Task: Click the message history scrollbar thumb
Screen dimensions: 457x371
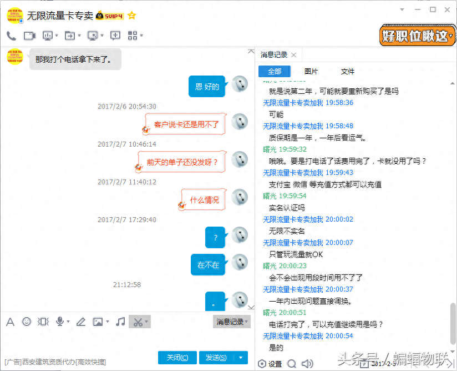Action: click(453, 324)
